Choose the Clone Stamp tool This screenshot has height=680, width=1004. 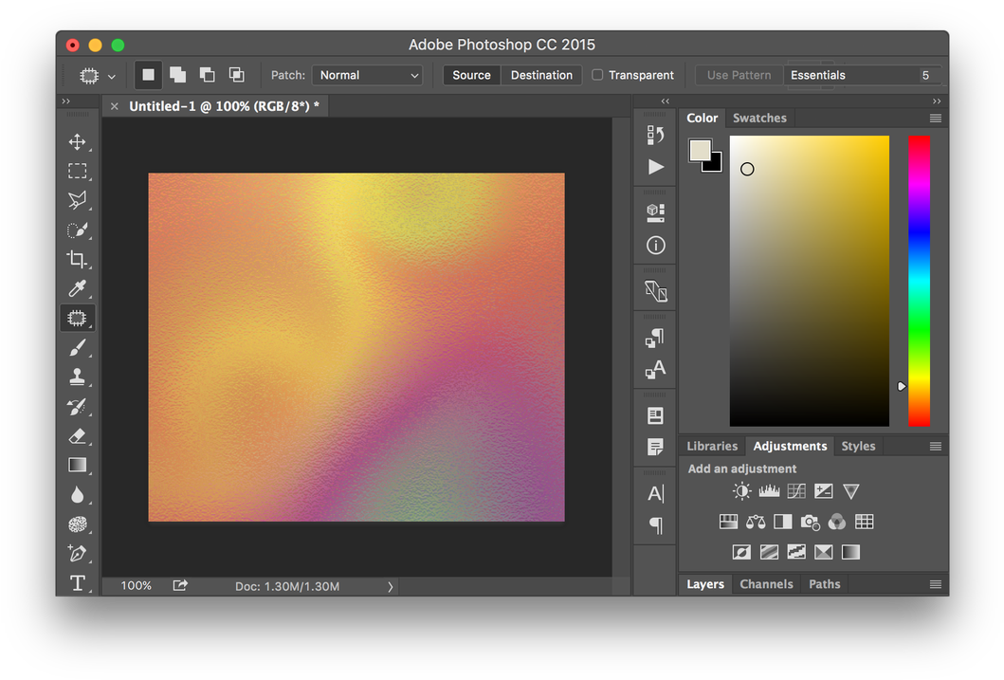click(78, 377)
